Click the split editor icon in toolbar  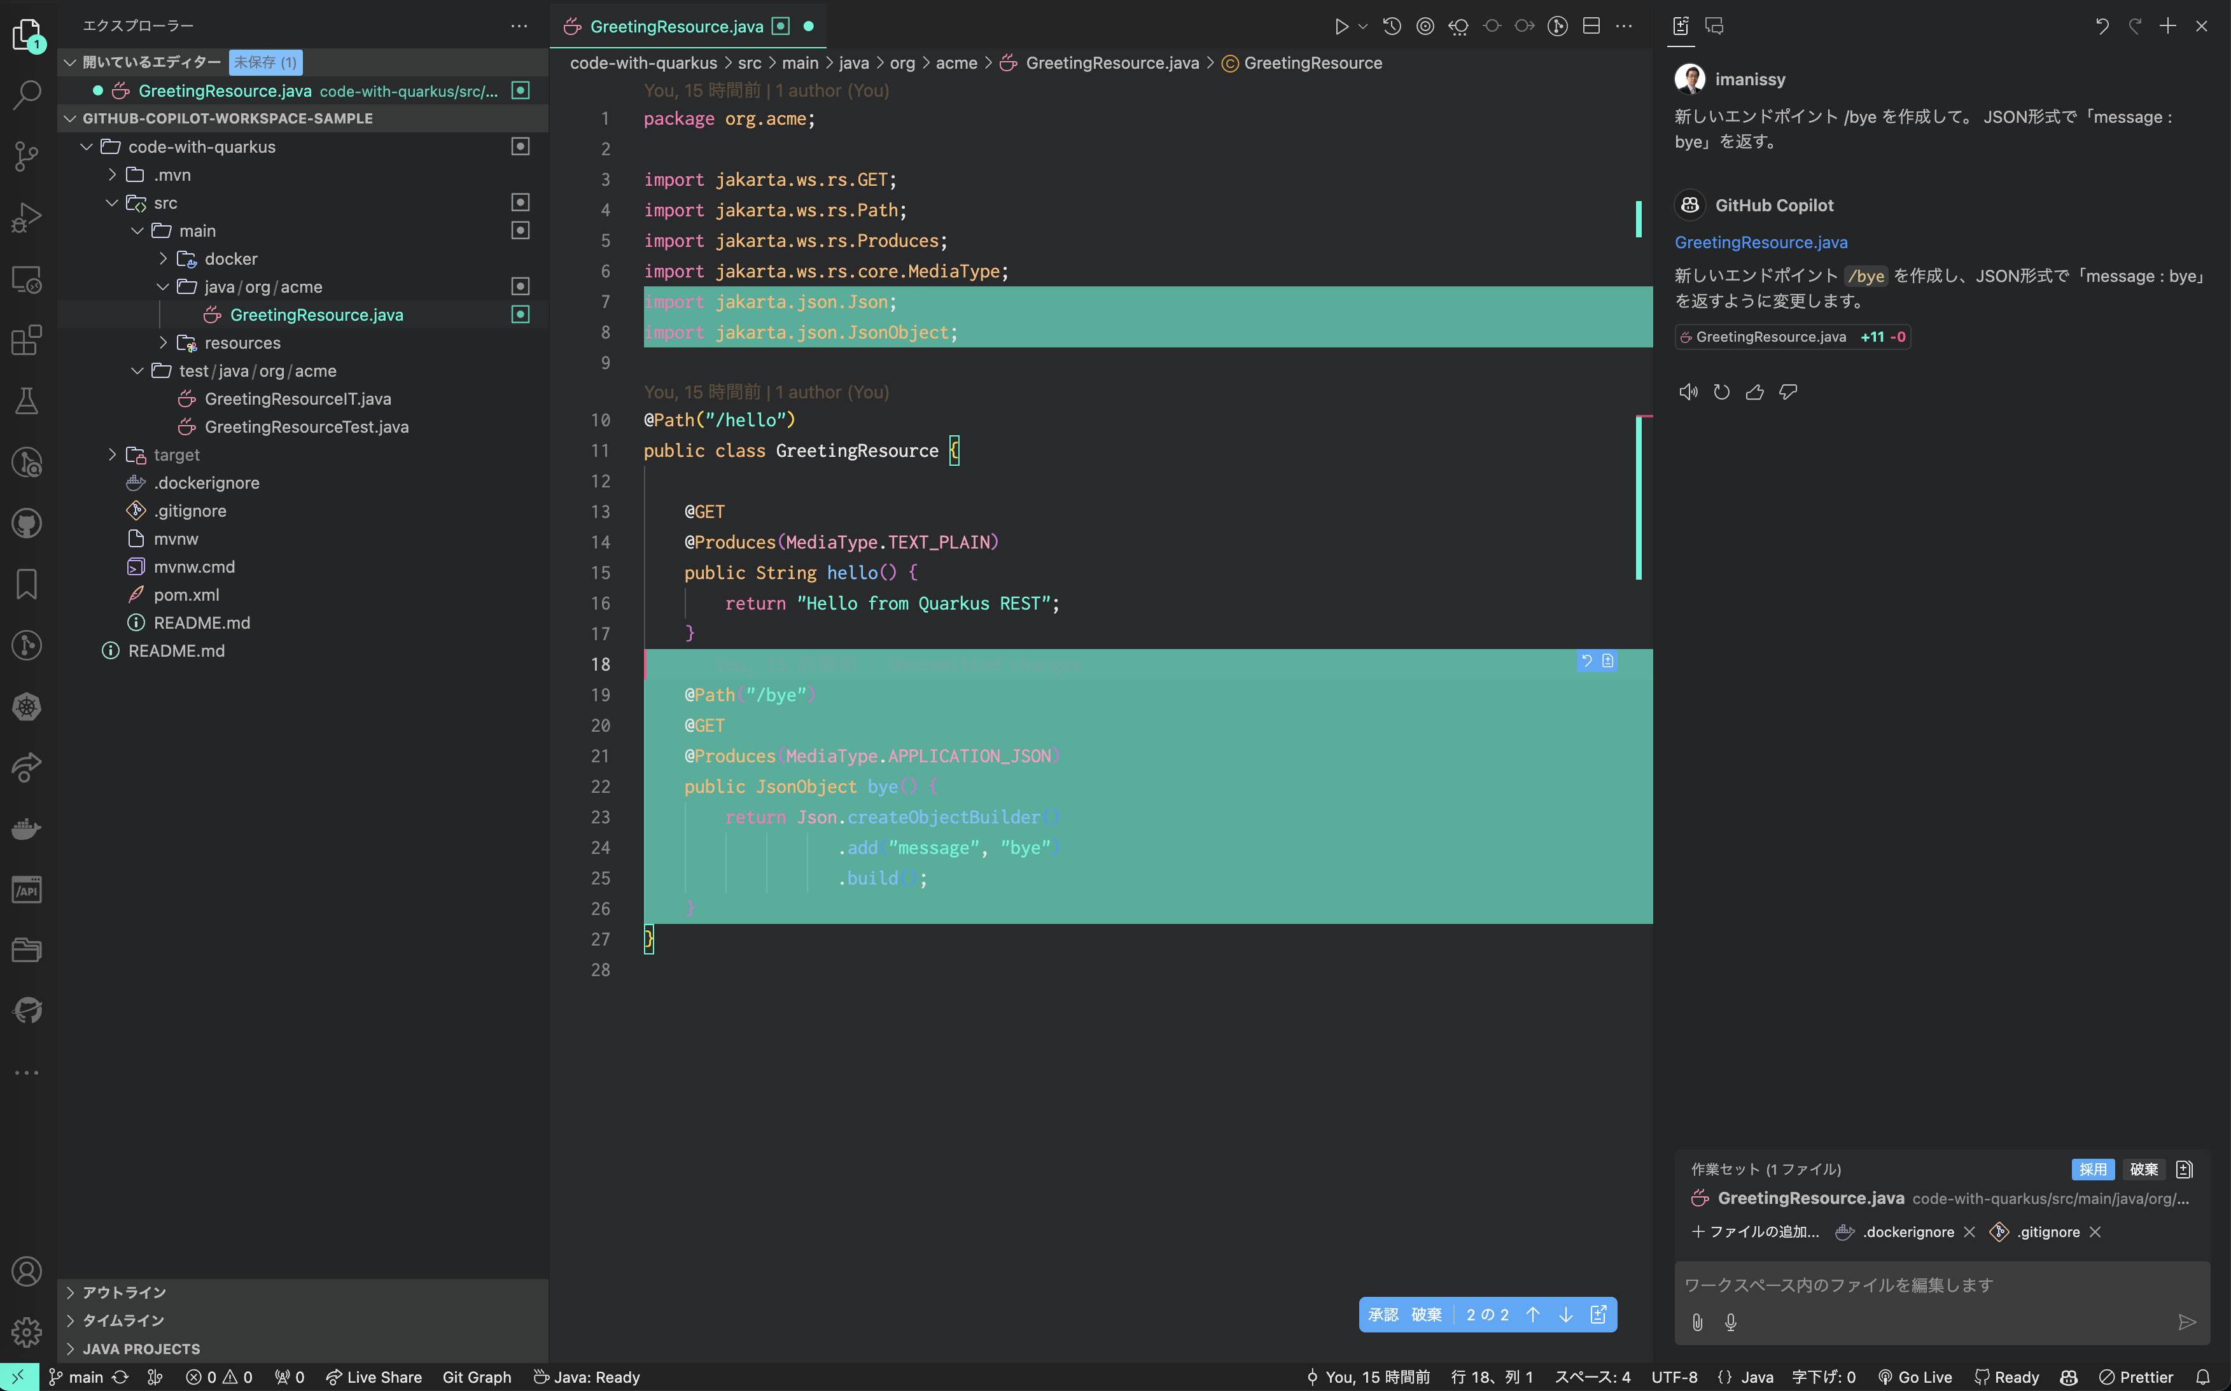[1591, 25]
